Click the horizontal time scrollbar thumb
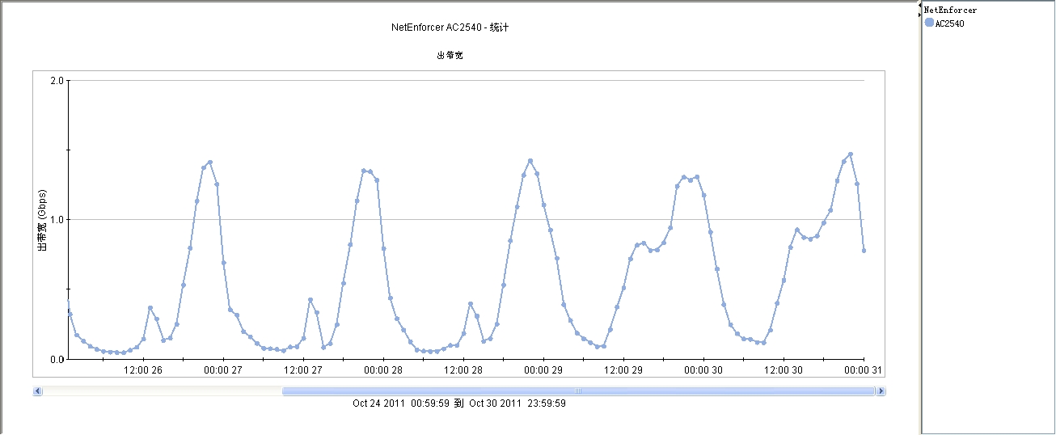 pos(578,391)
